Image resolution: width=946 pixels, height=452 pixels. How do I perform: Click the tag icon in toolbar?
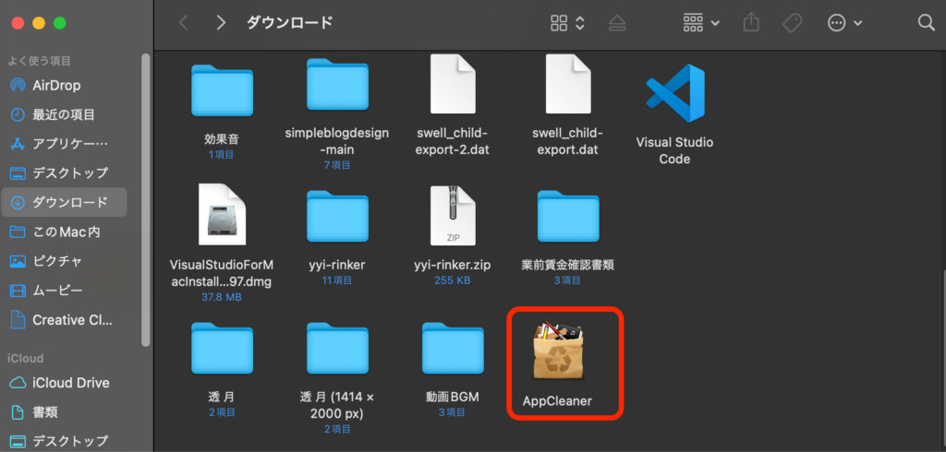[x=792, y=23]
